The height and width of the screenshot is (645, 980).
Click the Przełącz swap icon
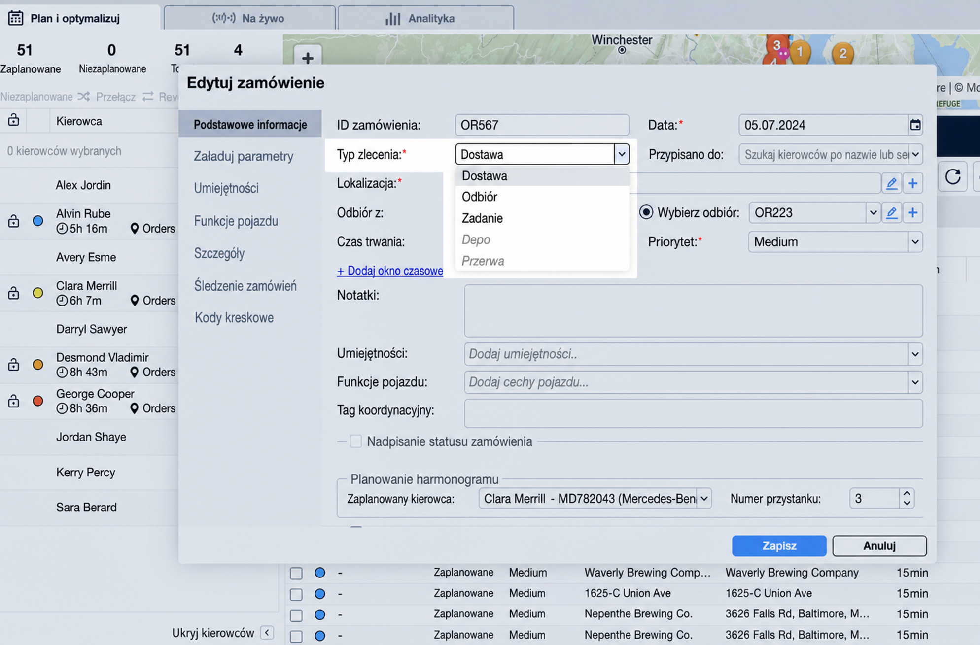148,97
